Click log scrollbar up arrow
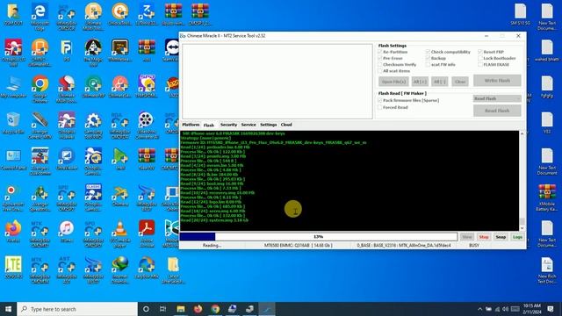This screenshot has width=562, height=316. 522,133
